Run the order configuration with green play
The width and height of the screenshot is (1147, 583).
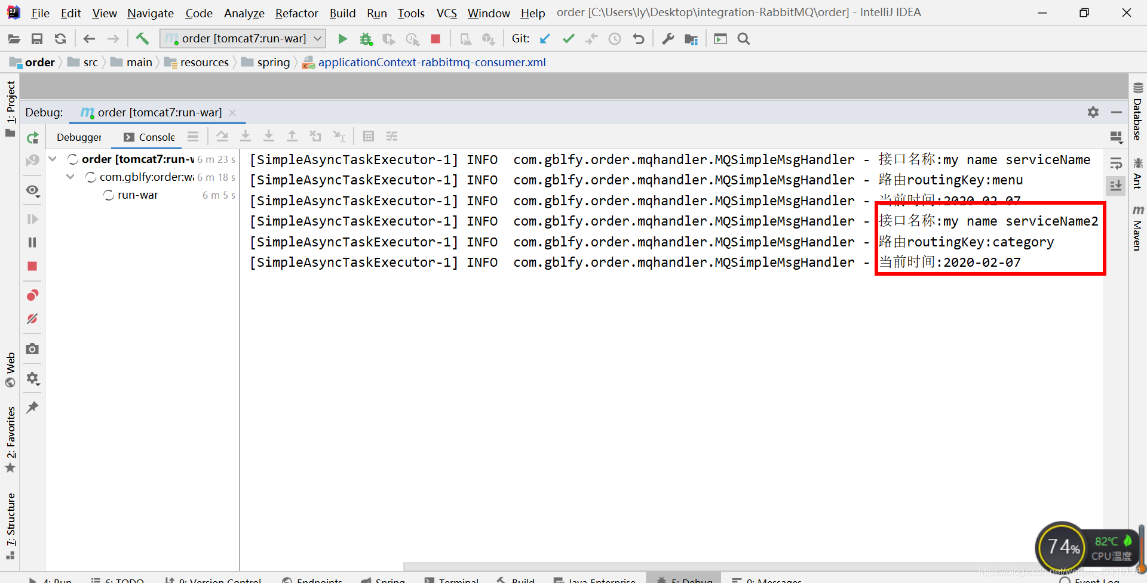342,39
